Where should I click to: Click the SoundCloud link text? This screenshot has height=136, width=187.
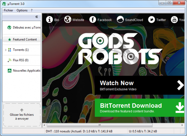click(x=134, y=20)
